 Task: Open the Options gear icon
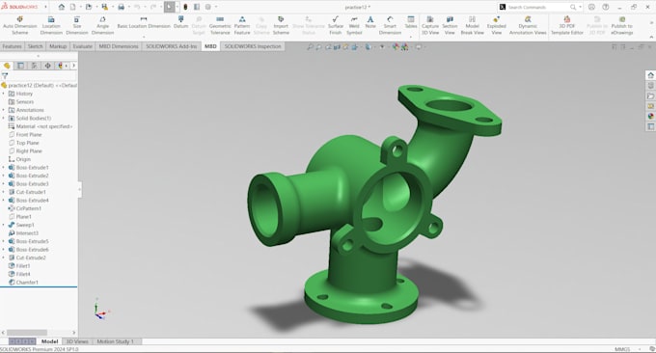pos(208,7)
